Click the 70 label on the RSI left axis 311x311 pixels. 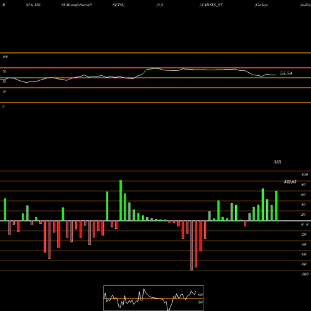(4, 72)
